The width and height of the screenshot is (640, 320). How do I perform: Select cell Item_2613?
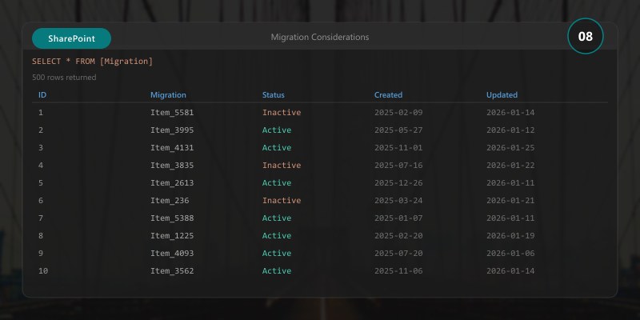172,182
